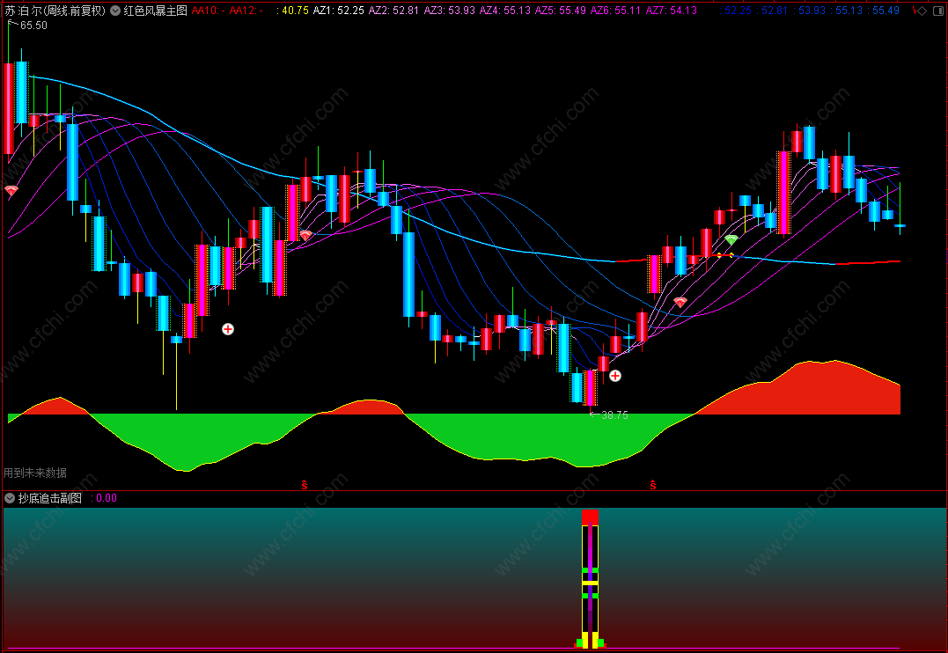Click the blue 55.49 value at top right

click(884, 11)
